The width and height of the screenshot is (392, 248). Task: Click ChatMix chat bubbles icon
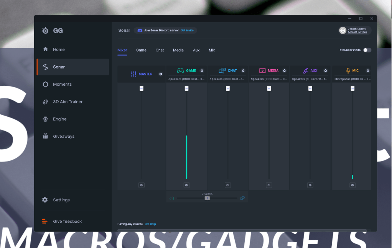242,198
